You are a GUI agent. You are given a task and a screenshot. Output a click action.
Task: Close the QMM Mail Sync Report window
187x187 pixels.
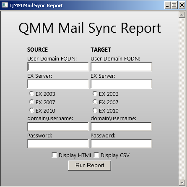(x=182, y=5)
